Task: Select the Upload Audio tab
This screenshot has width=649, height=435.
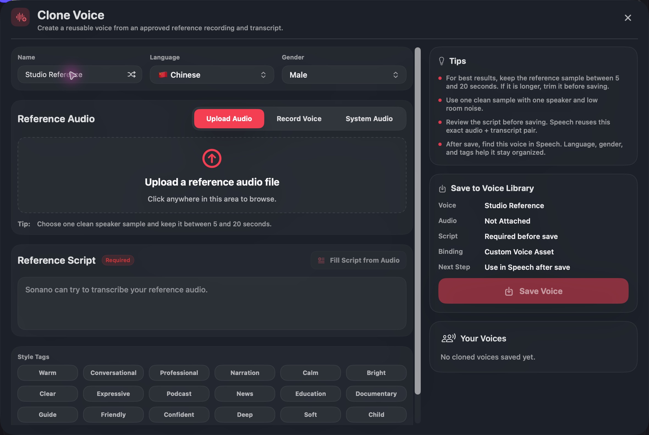Action: coord(229,119)
